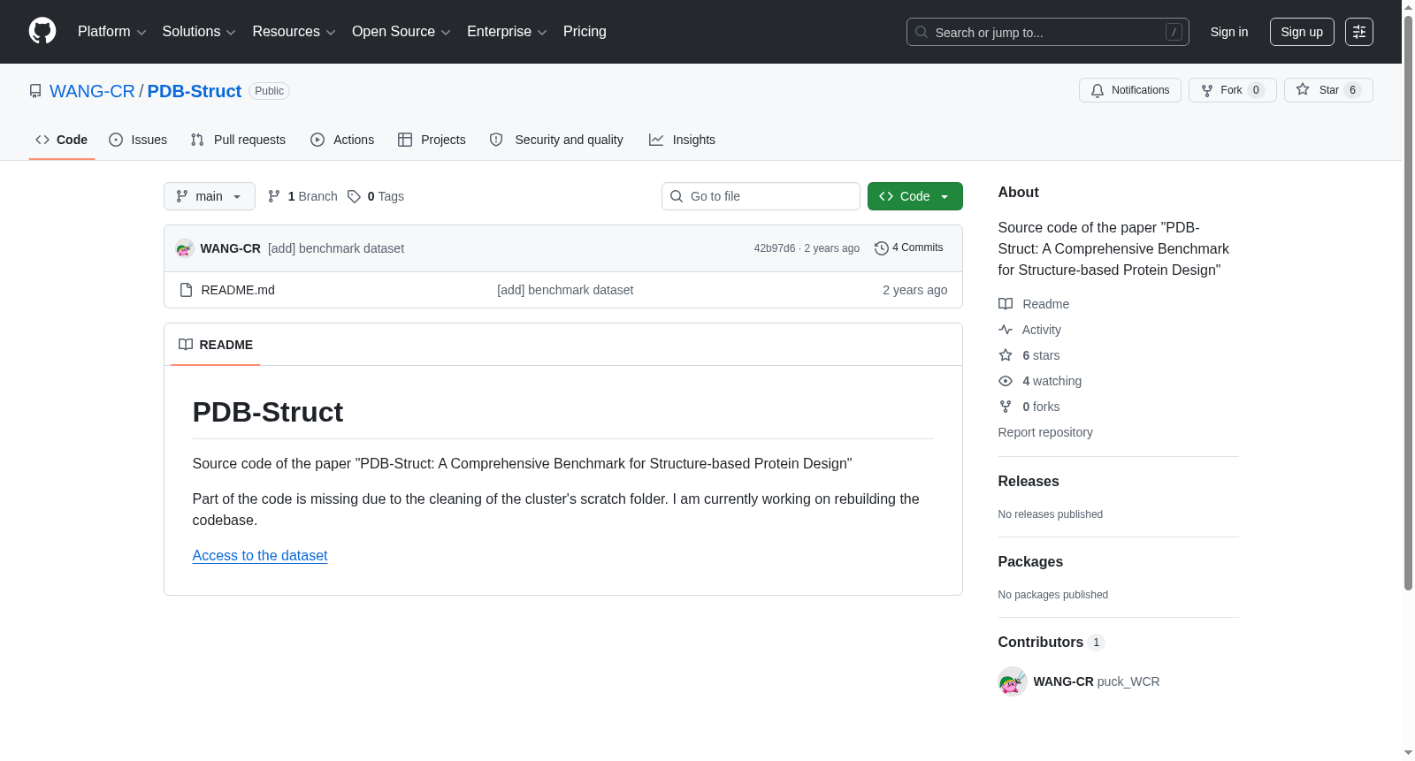Image resolution: width=1415 pixels, height=761 pixels.
Task: Expand the Resources menu
Action: [x=294, y=32]
